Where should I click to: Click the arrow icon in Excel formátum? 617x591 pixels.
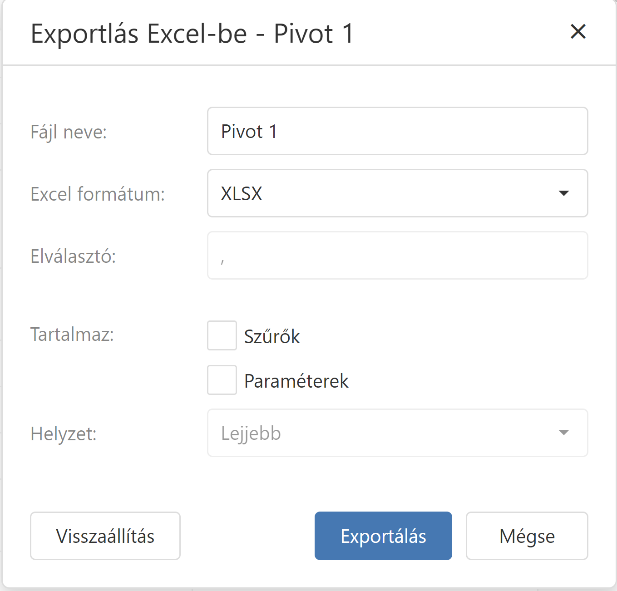coord(563,193)
